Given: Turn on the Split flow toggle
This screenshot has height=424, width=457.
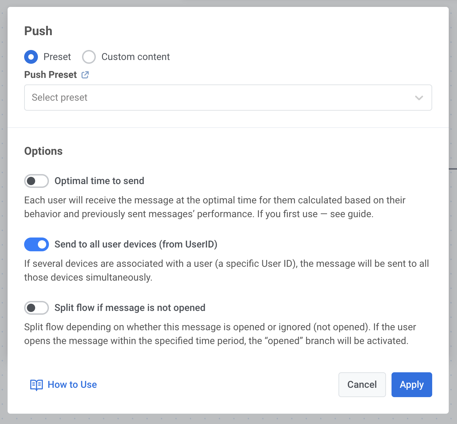Looking at the screenshot, I should tap(37, 308).
